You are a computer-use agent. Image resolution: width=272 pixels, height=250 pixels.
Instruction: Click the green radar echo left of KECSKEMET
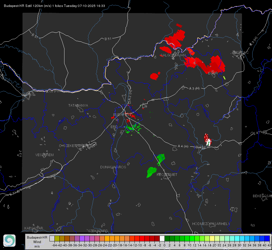click(x=151, y=172)
